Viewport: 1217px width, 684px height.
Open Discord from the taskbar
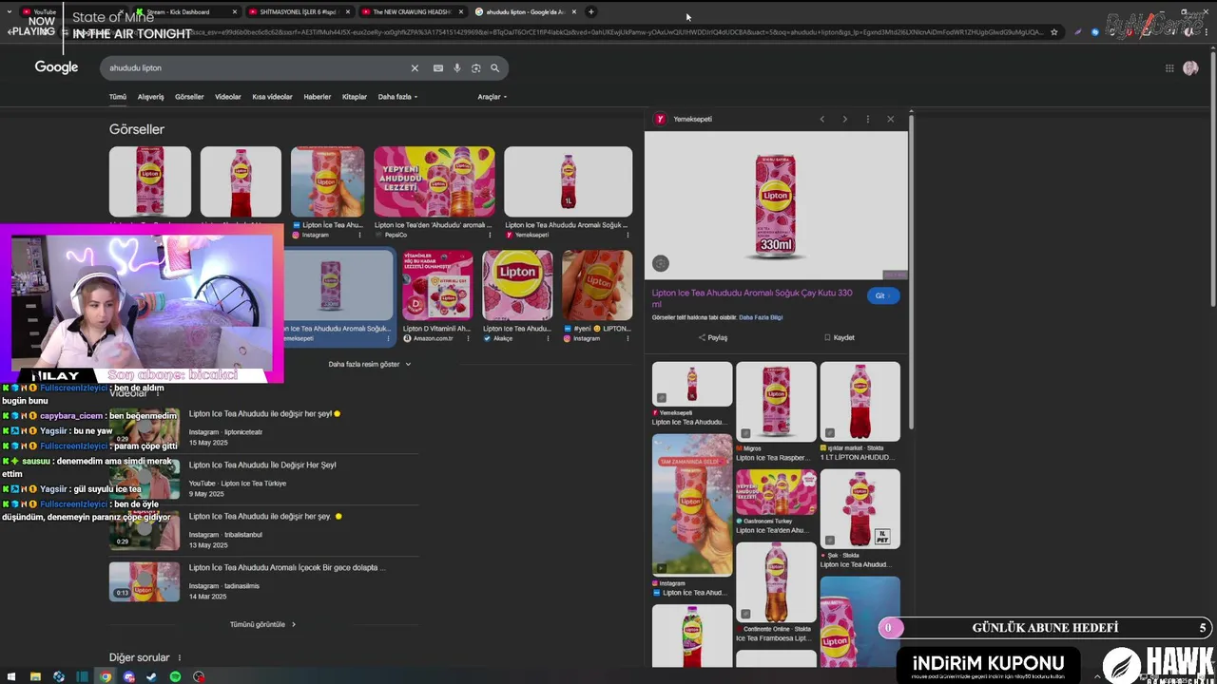tap(129, 677)
